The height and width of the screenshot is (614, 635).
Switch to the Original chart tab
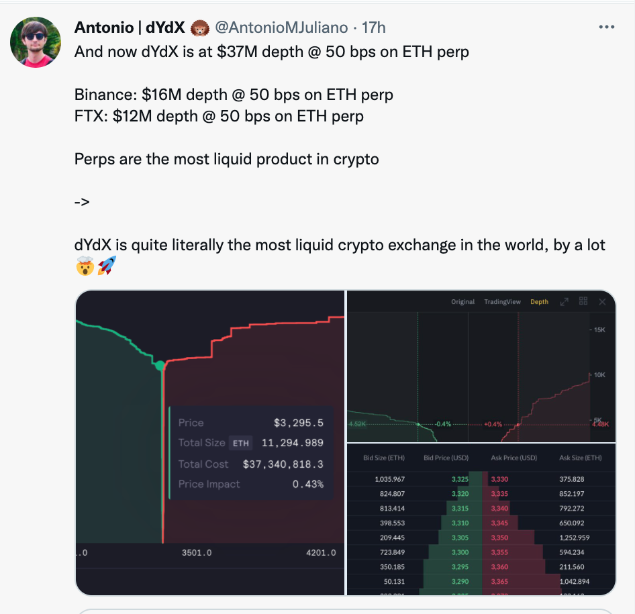coord(462,301)
